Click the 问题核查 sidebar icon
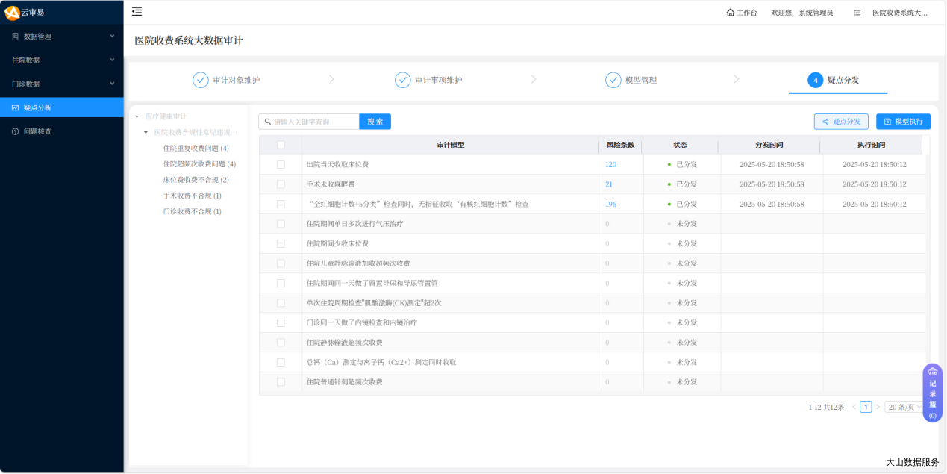Viewport: 947px width, 474px height. click(15, 131)
